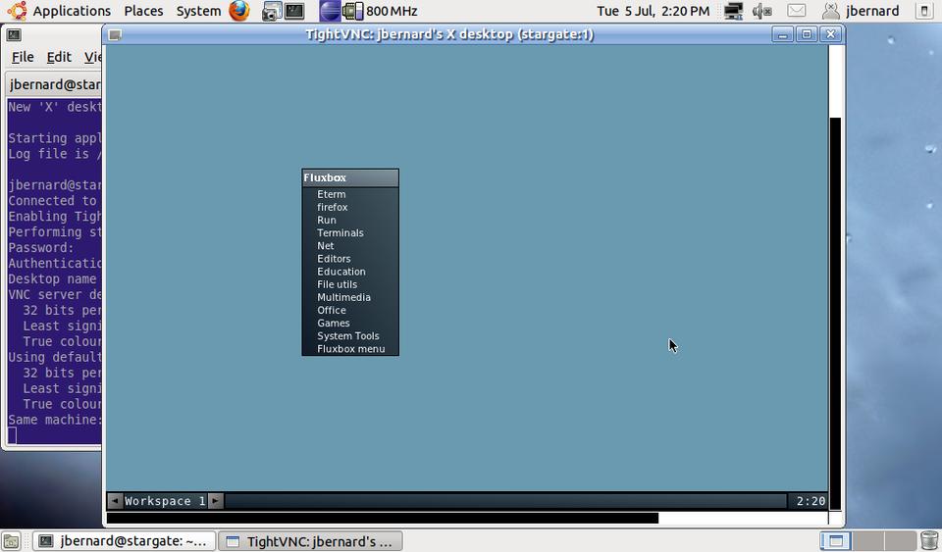
Task: Launch Firefox from the top panel icon
Action: tap(239, 11)
